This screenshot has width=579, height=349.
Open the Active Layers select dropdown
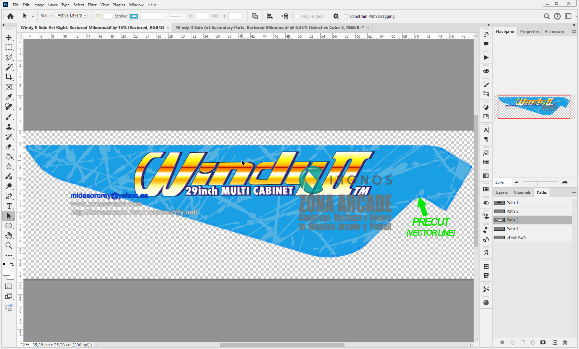71,16
